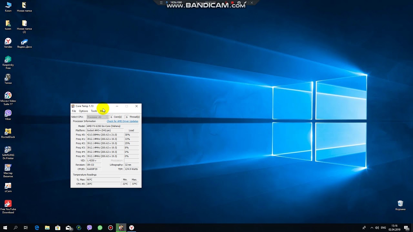Viewport: 413px width, 232px height.
Task: Select the Мастер Визиток desktop icon
Action: (8, 171)
